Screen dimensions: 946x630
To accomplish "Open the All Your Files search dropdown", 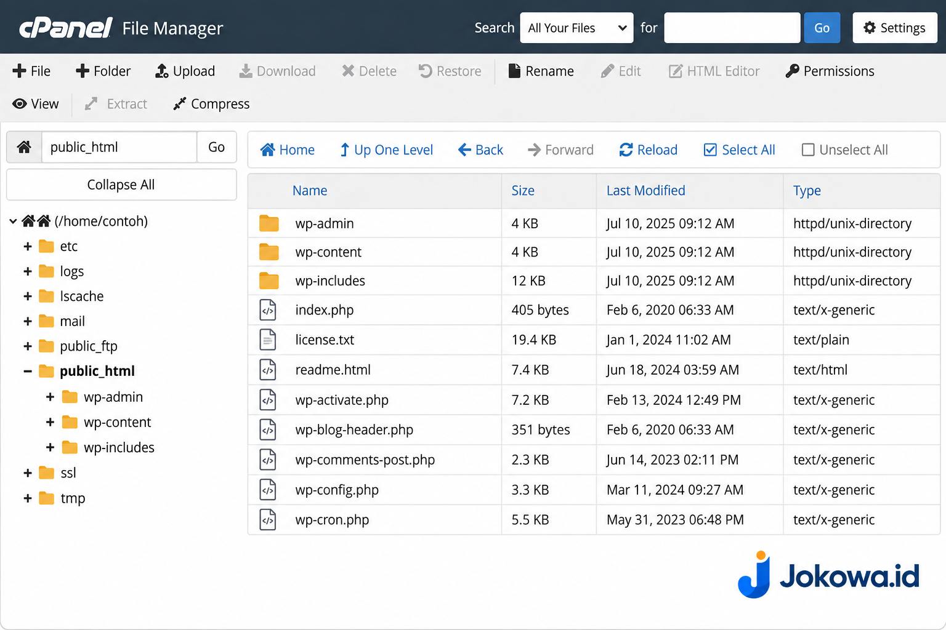I will coord(576,28).
